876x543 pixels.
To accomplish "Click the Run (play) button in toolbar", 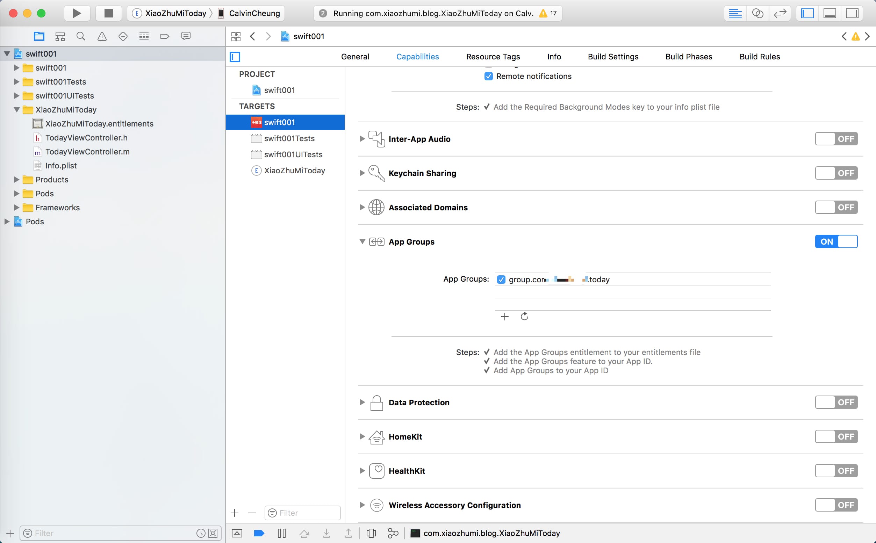I will (77, 13).
